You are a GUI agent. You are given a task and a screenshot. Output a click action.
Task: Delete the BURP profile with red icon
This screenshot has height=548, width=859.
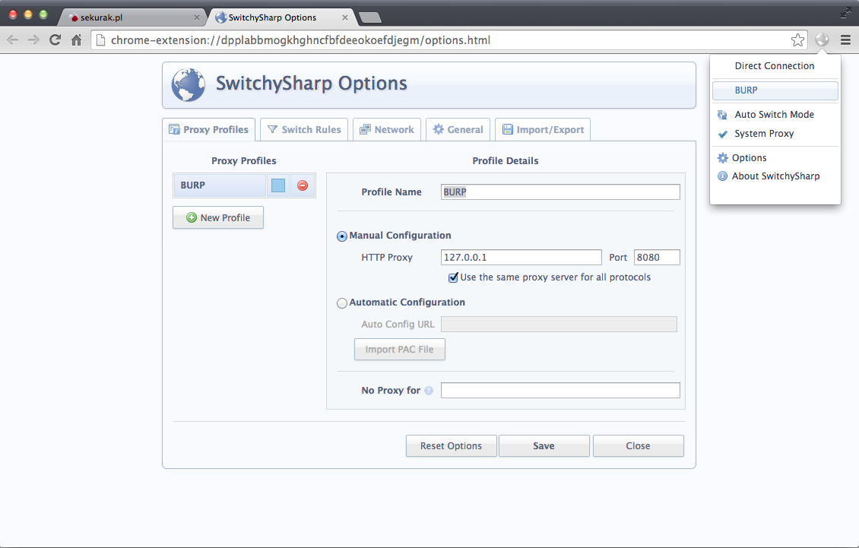(303, 185)
